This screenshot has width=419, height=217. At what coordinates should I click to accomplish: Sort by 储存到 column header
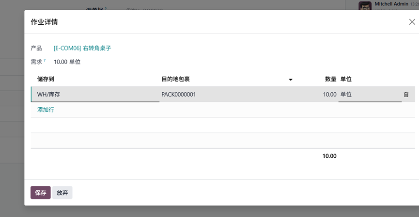pyautogui.click(x=46, y=79)
